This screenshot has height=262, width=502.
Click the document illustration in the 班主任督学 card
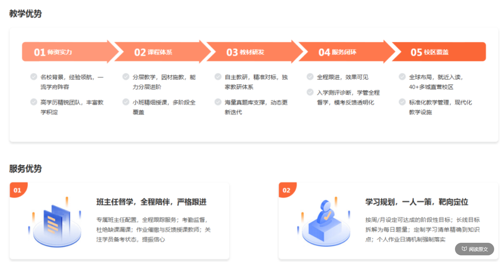[x=55, y=222]
